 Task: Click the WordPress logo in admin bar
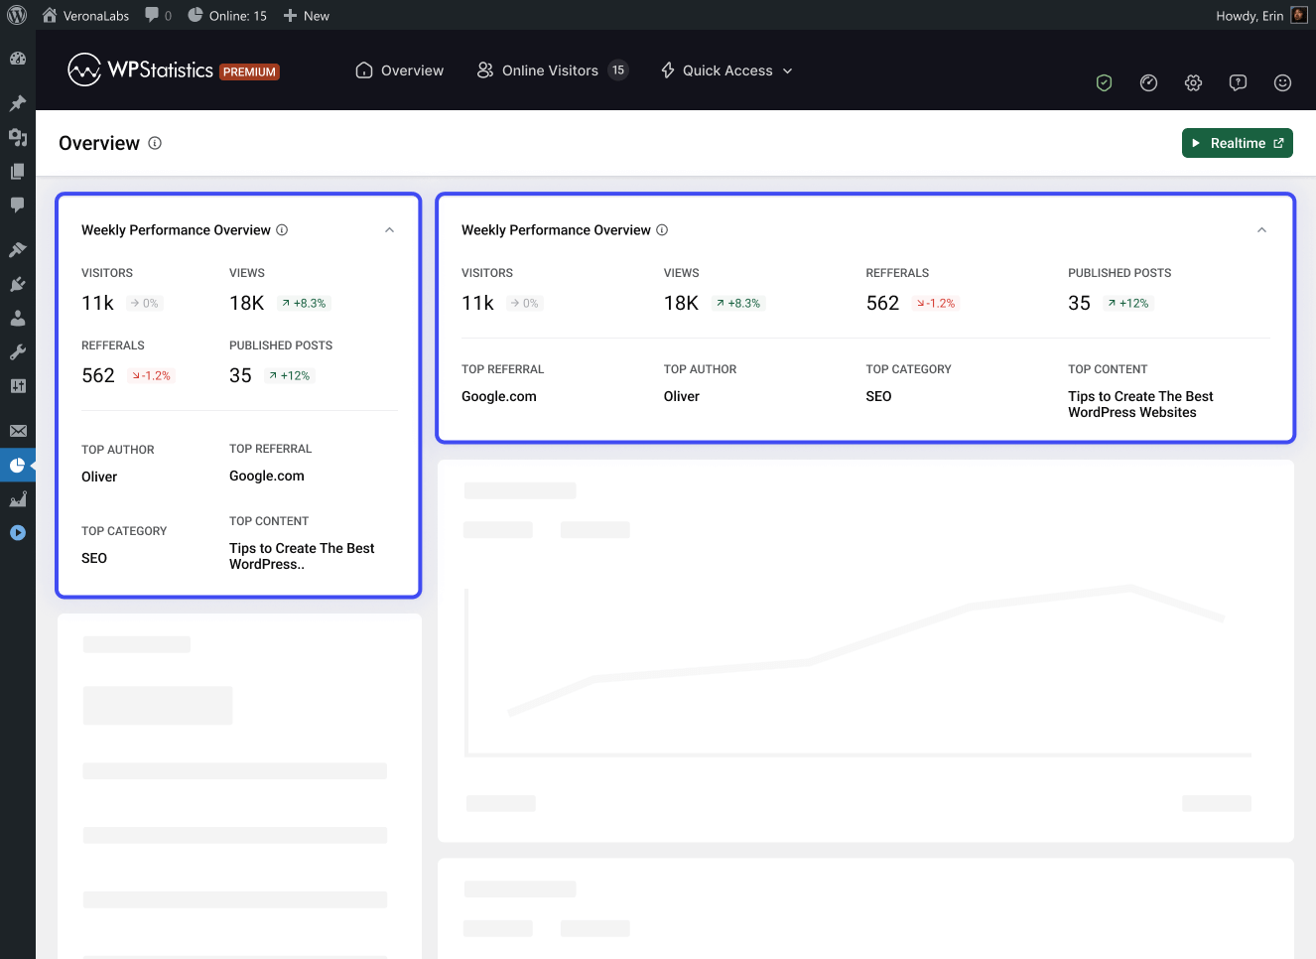tap(17, 16)
